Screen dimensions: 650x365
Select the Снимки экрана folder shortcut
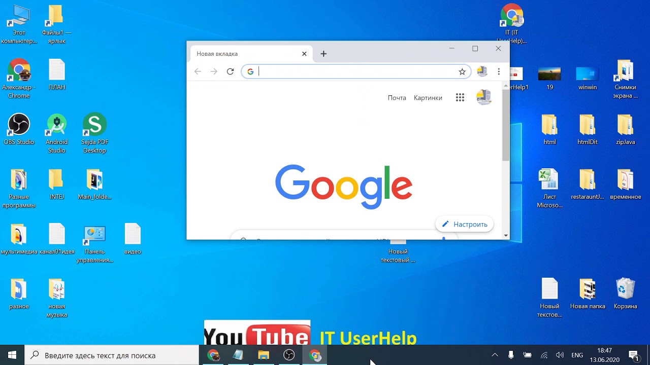click(625, 79)
